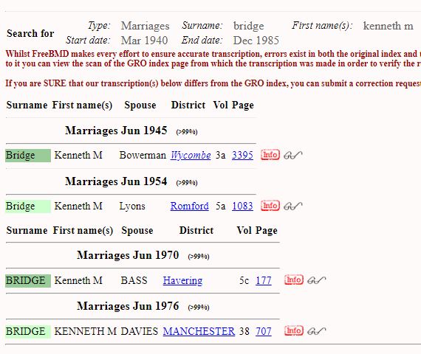Click the spectacles icon on the Romford row
Screen dimensions: 421x354
pos(293,206)
